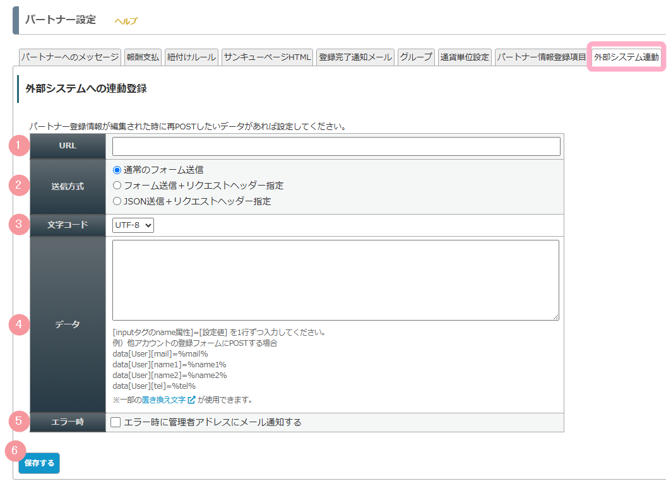Open 通貨単位設定 tab
The image size is (671, 491).
point(465,57)
